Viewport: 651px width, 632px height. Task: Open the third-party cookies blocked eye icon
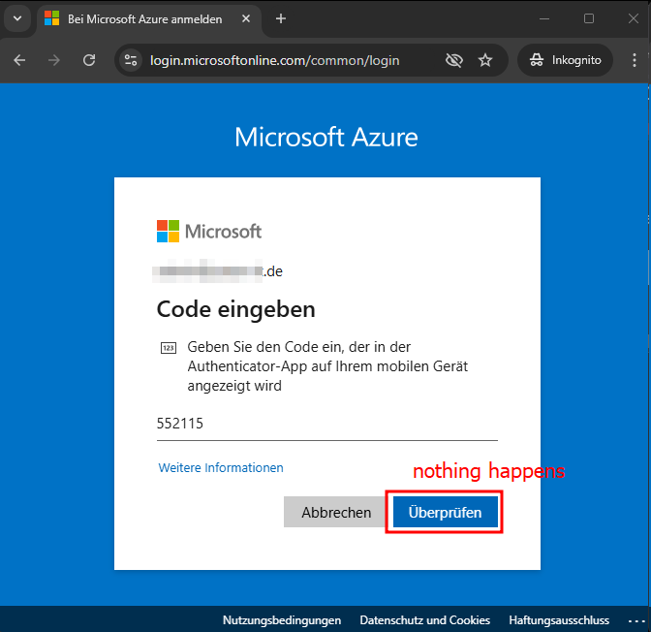tap(453, 60)
